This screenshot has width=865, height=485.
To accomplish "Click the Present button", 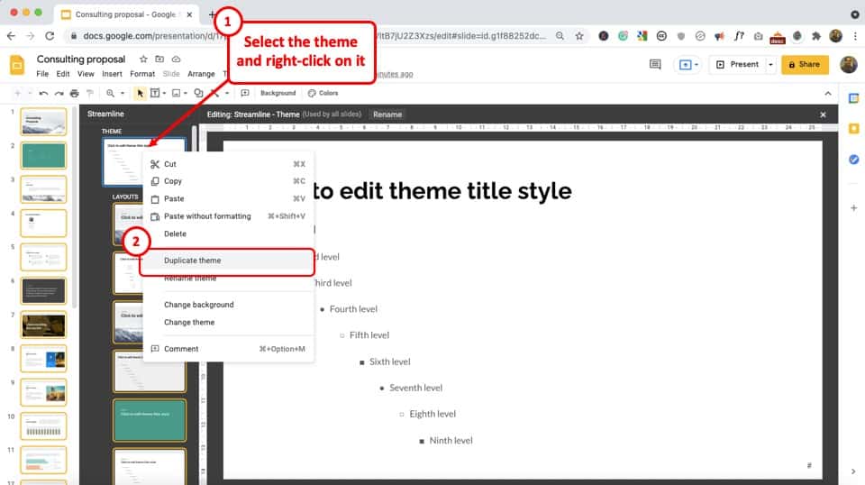I will pos(738,65).
